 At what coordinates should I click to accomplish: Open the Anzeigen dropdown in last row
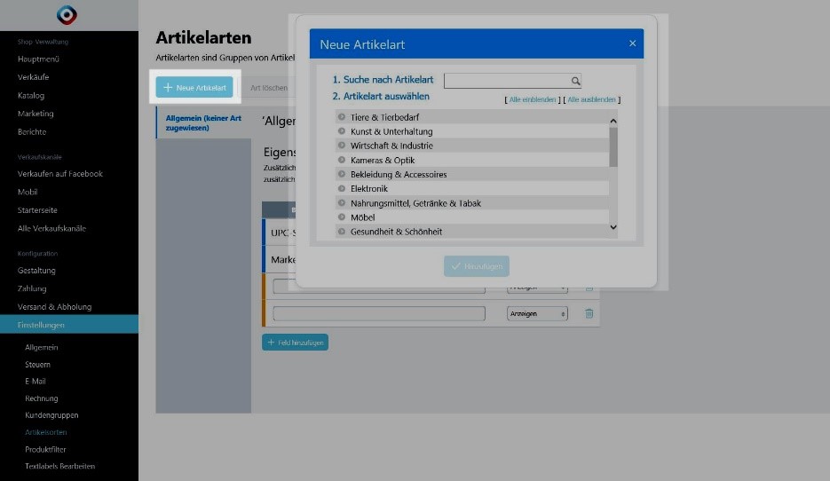[537, 314]
